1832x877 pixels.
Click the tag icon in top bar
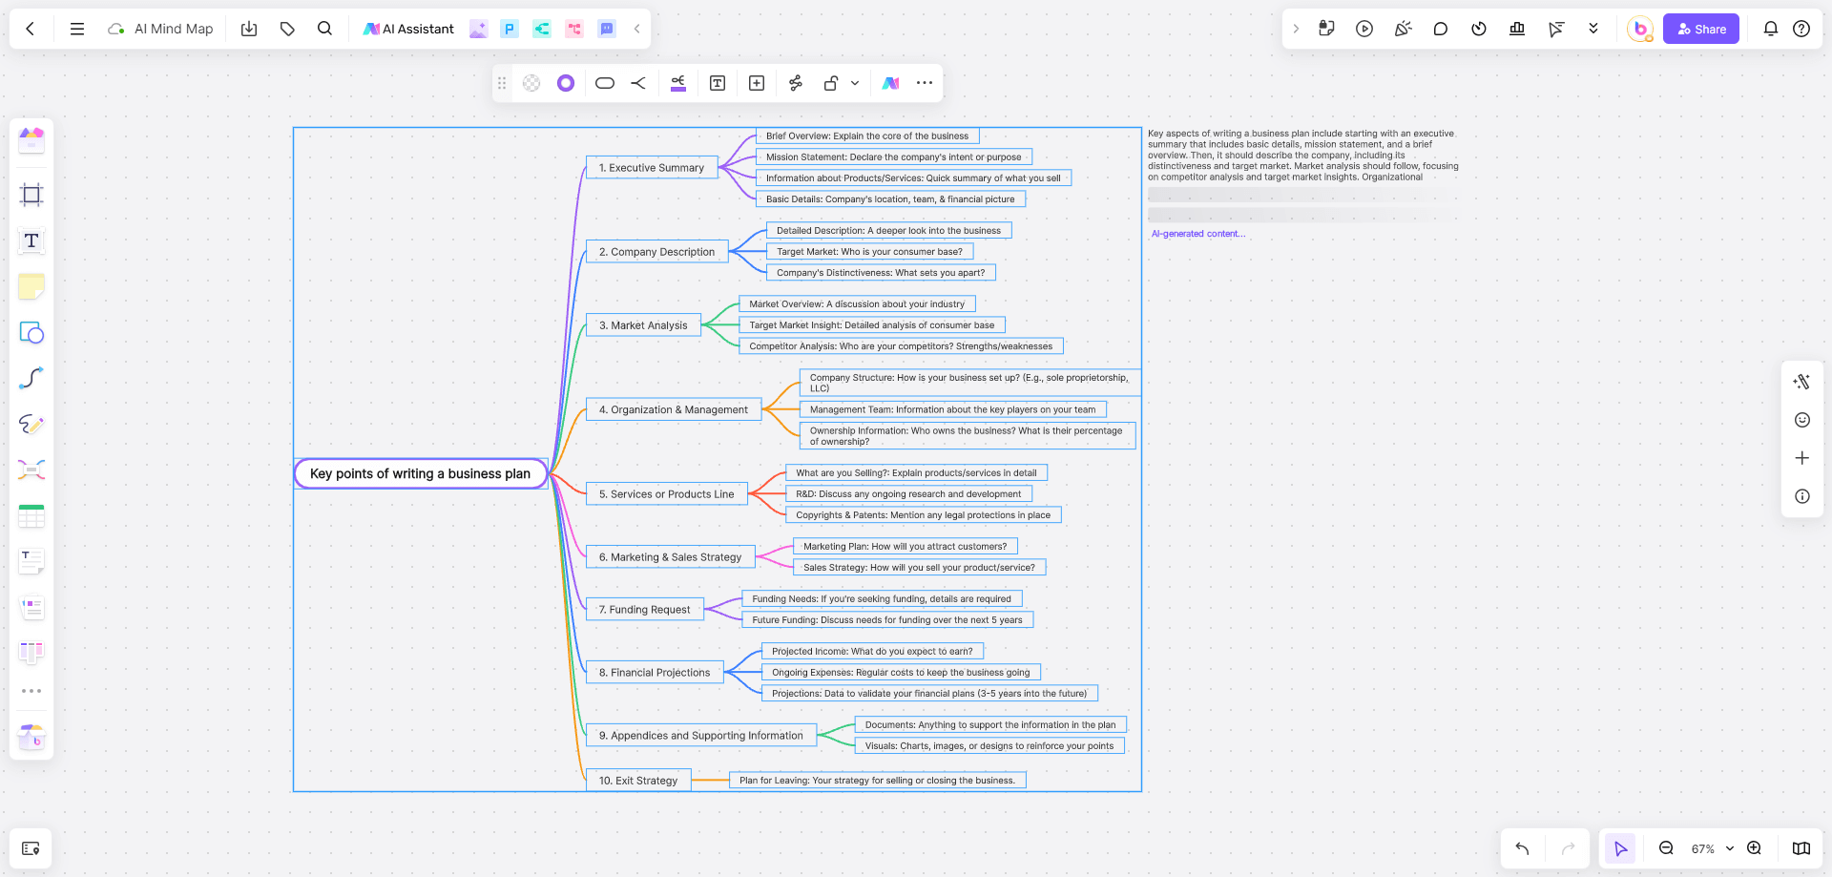287,29
